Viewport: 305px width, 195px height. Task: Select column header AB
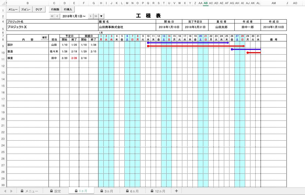pos(205,4)
